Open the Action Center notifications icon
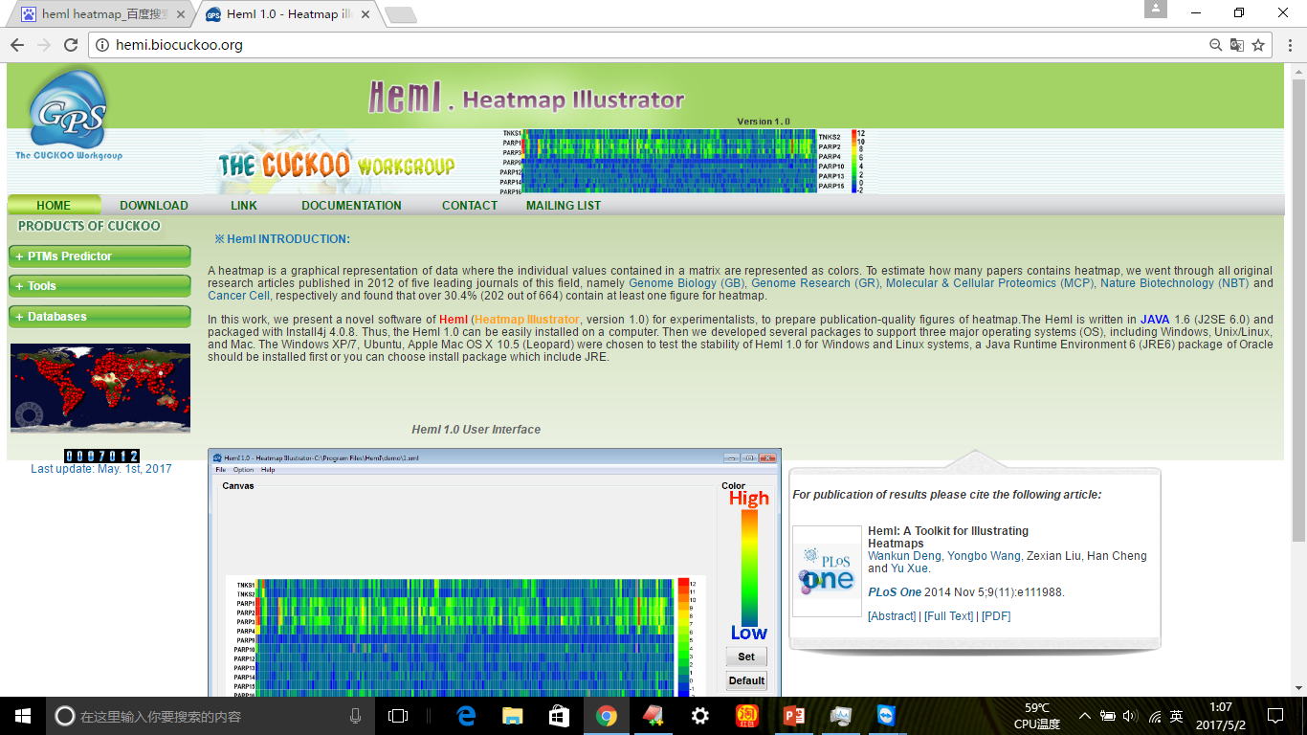Screen dimensions: 1307x735 [1275, 716]
